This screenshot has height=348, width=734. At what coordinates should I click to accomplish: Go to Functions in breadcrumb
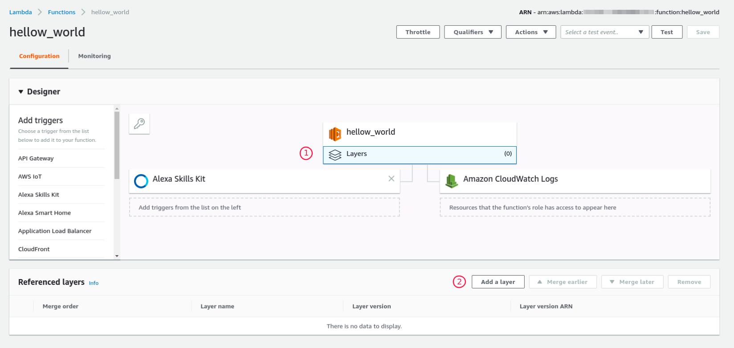pyautogui.click(x=61, y=12)
